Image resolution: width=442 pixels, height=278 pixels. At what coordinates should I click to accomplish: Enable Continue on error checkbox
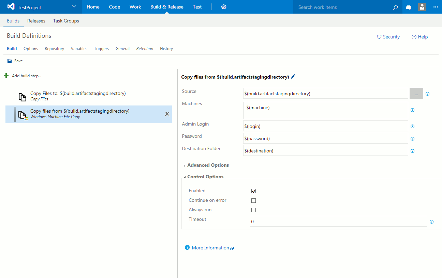tap(253, 201)
